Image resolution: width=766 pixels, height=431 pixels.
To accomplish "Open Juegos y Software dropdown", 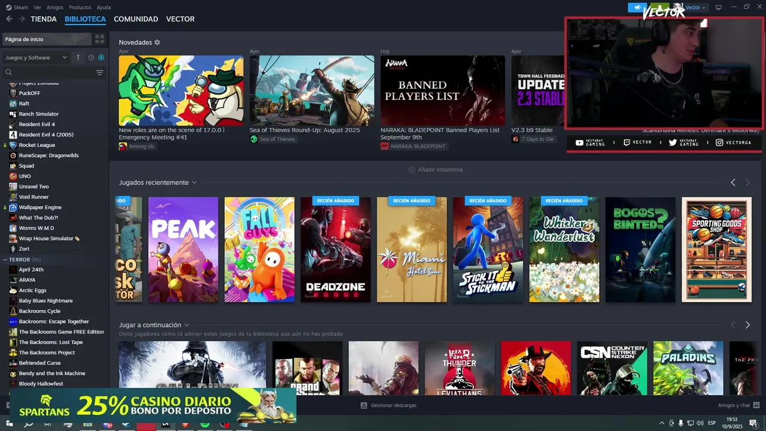I will [x=36, y=57].
